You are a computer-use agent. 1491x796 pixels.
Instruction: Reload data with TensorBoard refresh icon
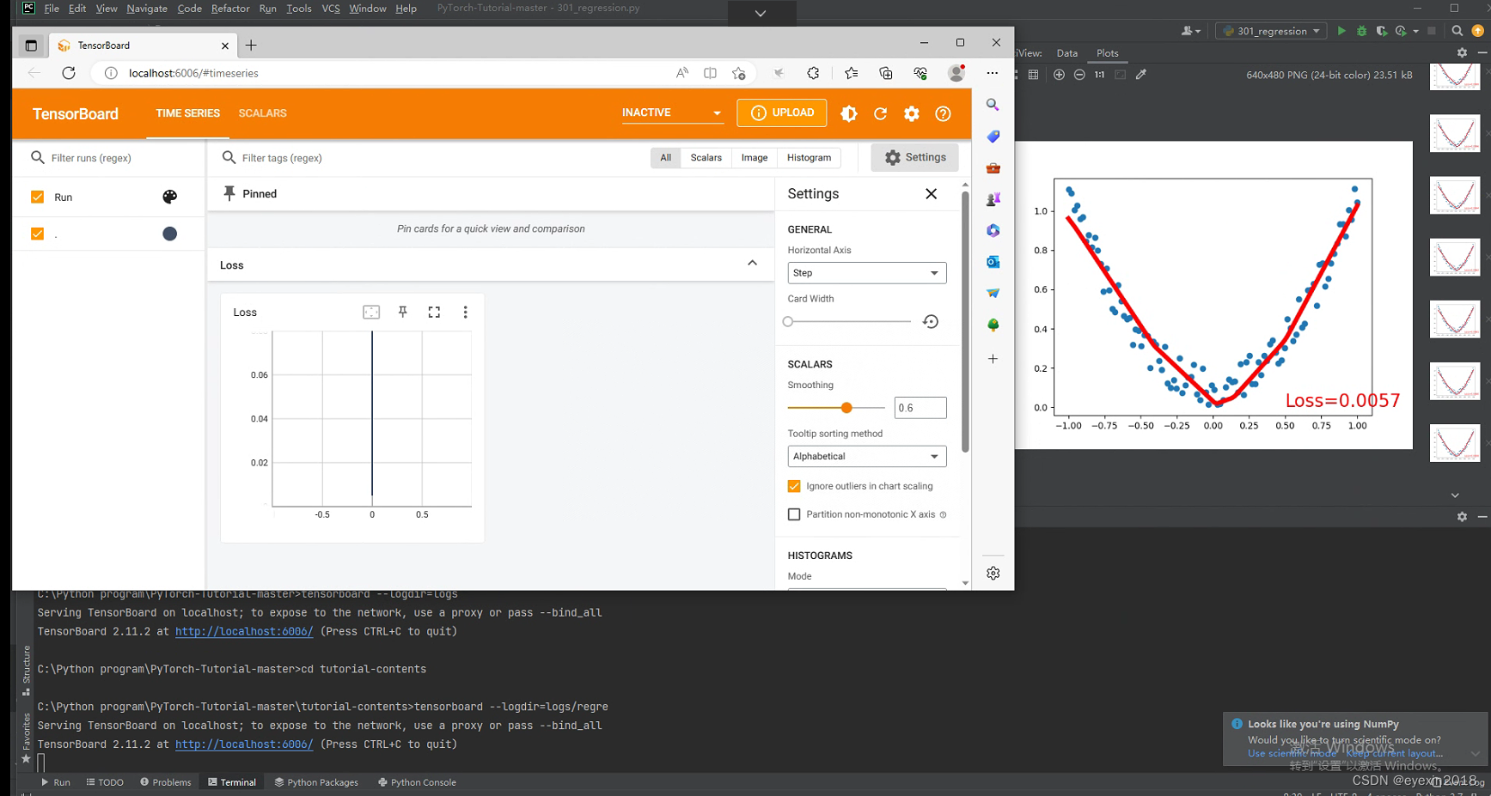[880, 113]
